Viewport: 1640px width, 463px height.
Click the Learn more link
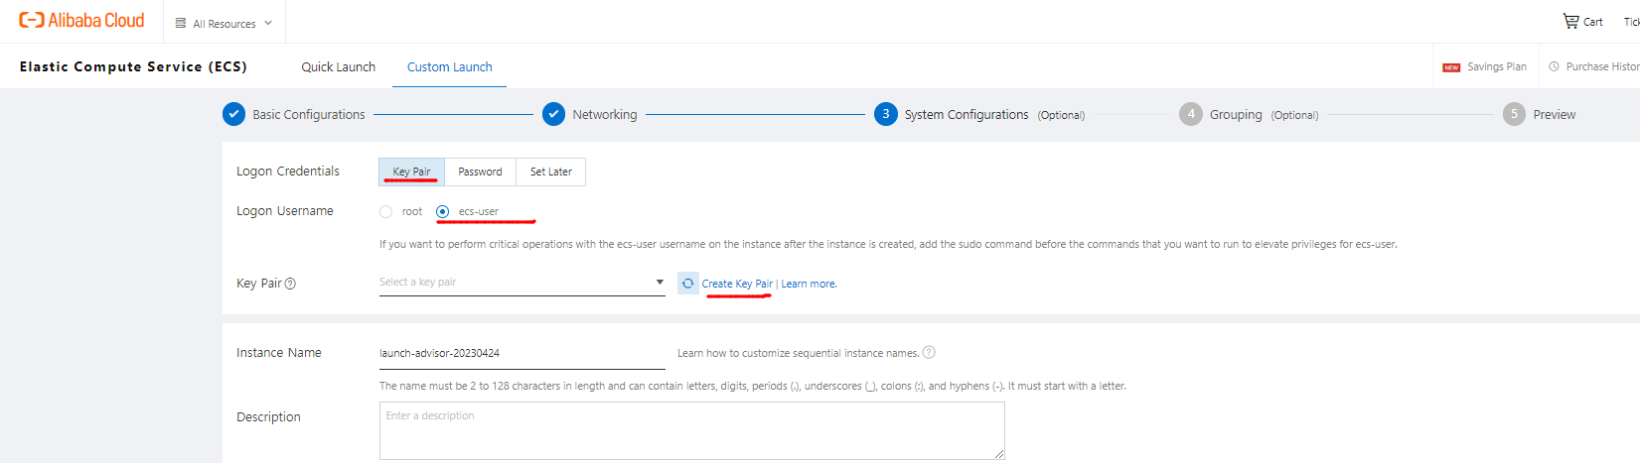click(809, 284)
